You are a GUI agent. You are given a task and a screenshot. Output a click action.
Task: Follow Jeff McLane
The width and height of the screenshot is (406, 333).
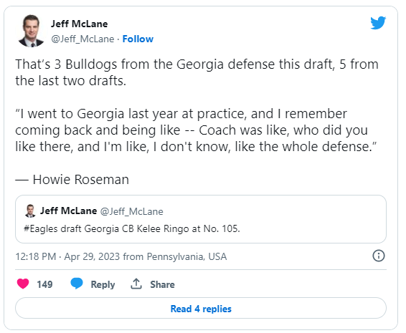point(138,39)
